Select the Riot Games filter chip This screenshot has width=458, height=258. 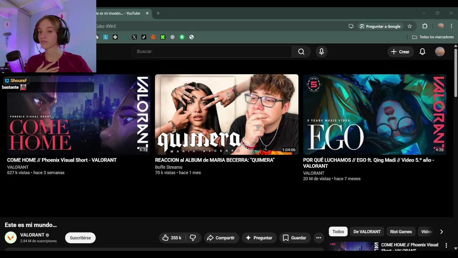tap(401, 231)
